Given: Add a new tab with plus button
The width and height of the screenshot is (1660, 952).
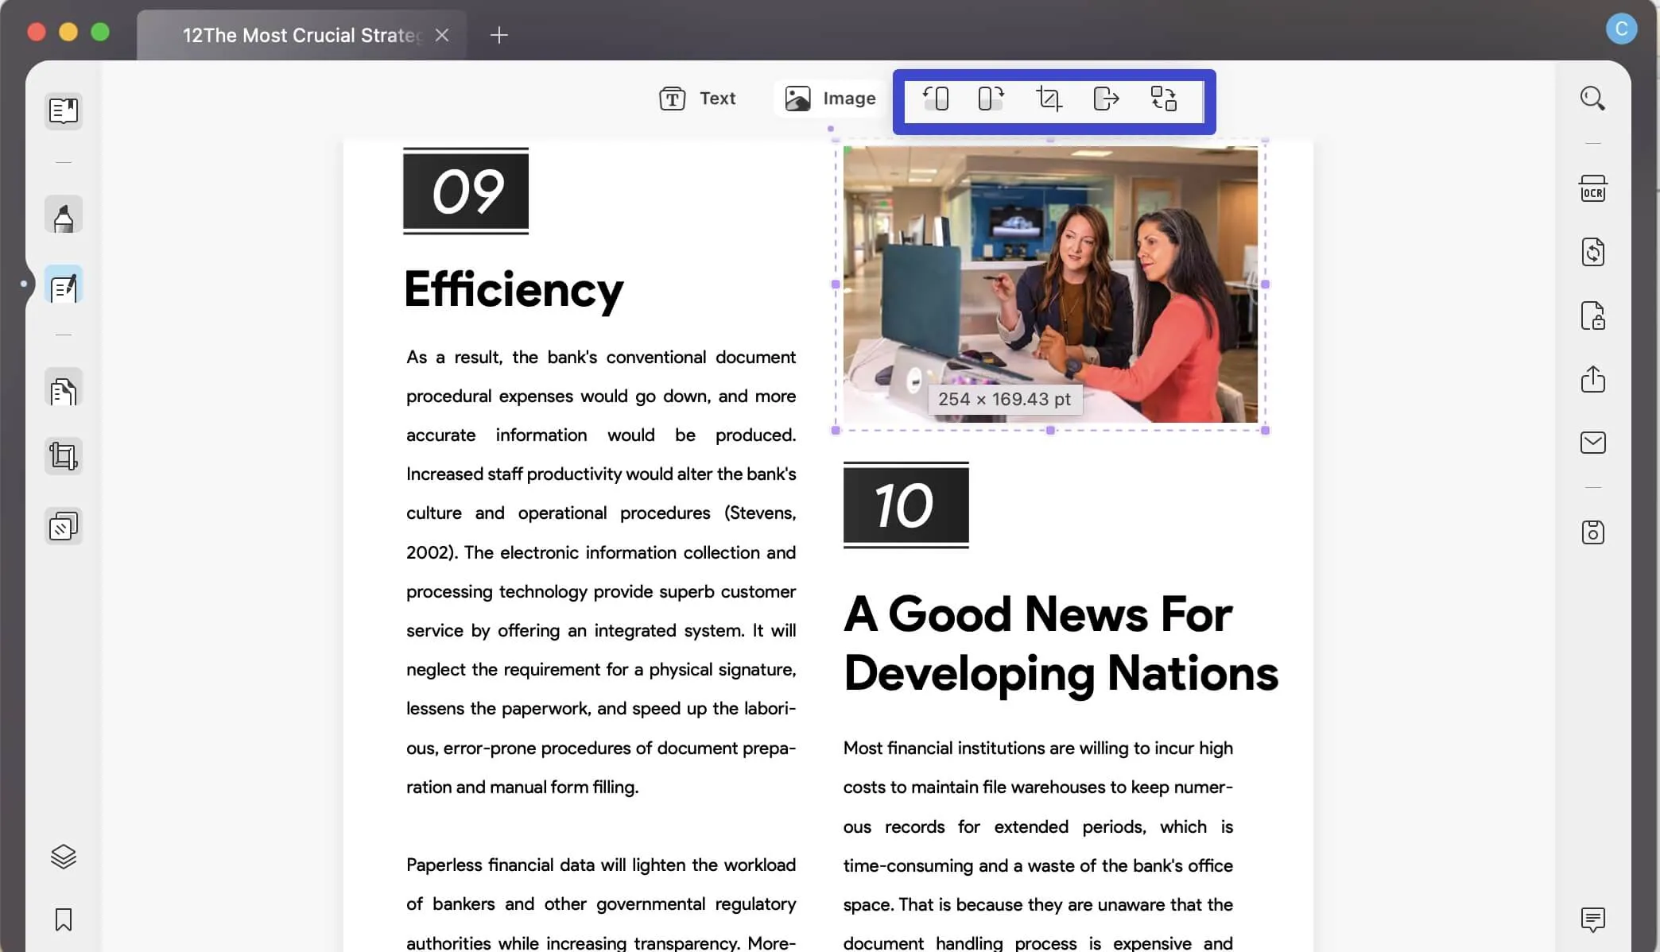Looking at the screenshot, I should [x=498, y=35].
